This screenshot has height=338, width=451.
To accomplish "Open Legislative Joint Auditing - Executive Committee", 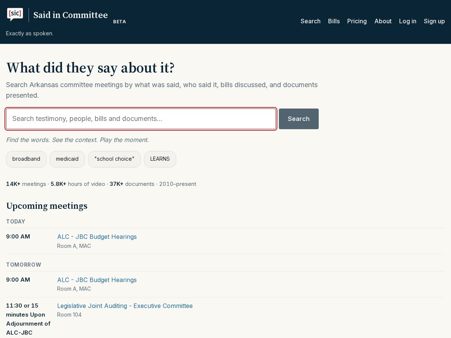I will pyautogui.click(x=125, y=306).
